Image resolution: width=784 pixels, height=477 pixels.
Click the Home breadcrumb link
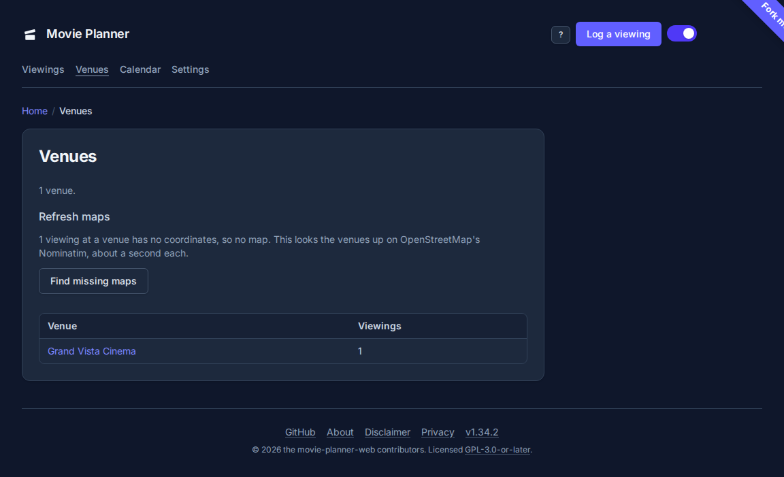click(35, 111)
